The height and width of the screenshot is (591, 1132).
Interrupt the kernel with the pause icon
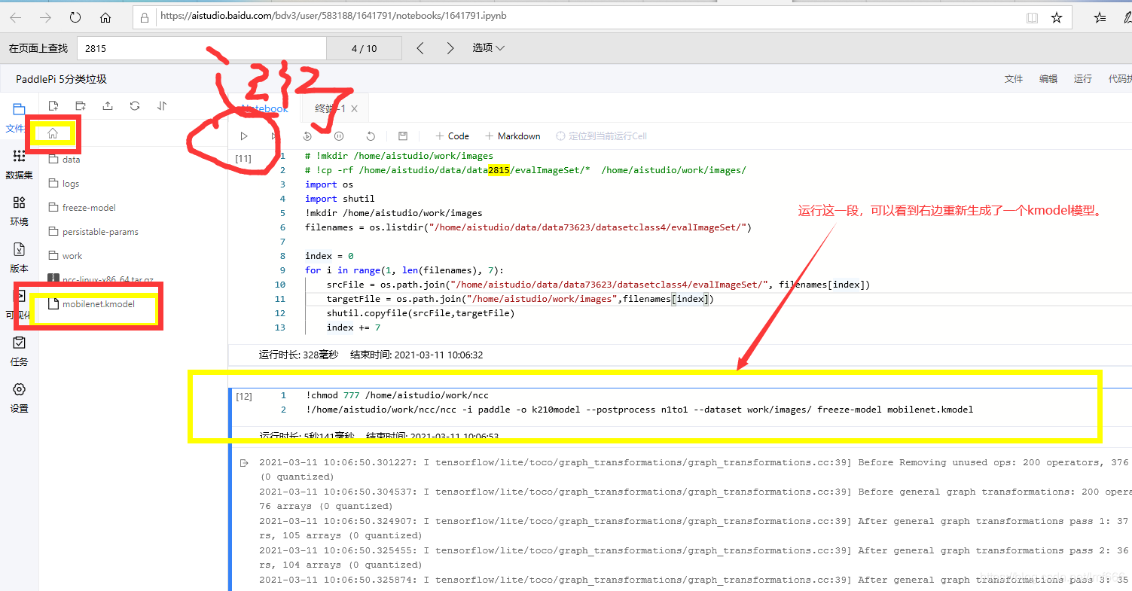(339, 136)
